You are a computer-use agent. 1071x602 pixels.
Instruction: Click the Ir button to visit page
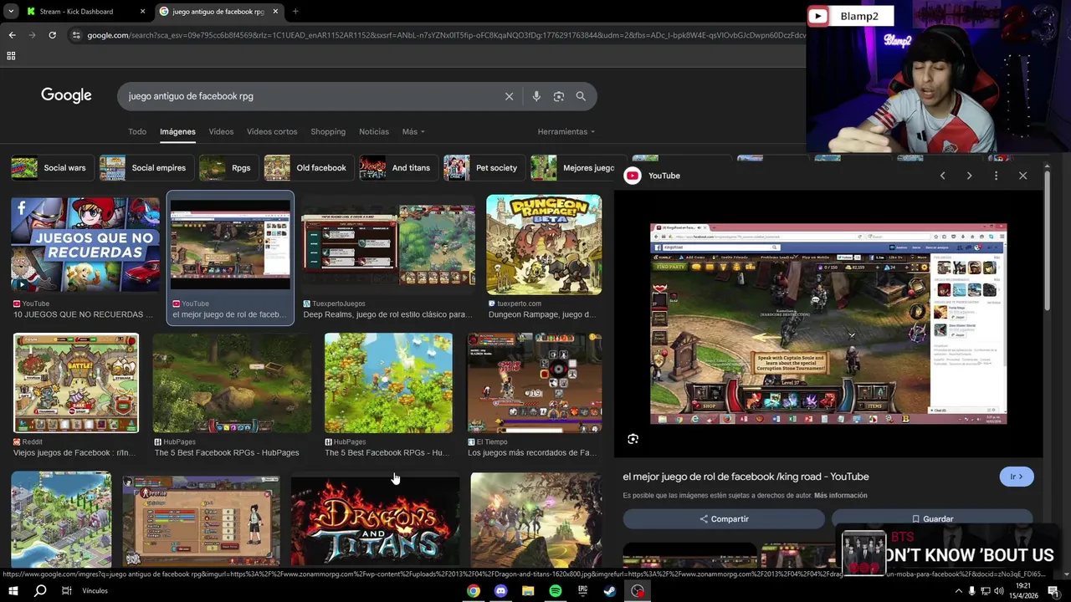click(1017, 477)
